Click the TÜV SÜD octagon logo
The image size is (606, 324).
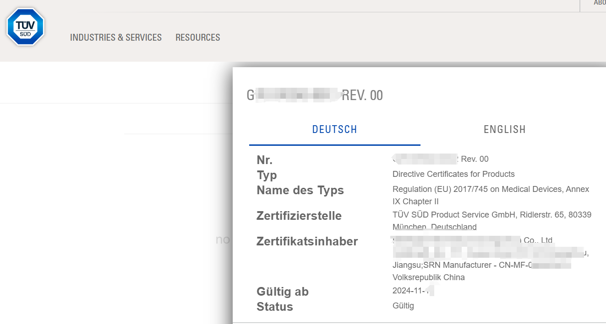26,27
